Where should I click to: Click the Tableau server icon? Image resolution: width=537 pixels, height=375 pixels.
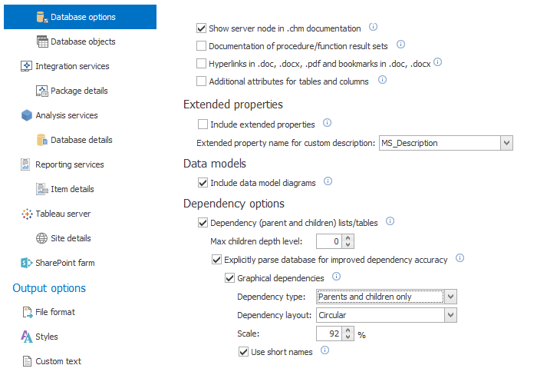point(26,214)
